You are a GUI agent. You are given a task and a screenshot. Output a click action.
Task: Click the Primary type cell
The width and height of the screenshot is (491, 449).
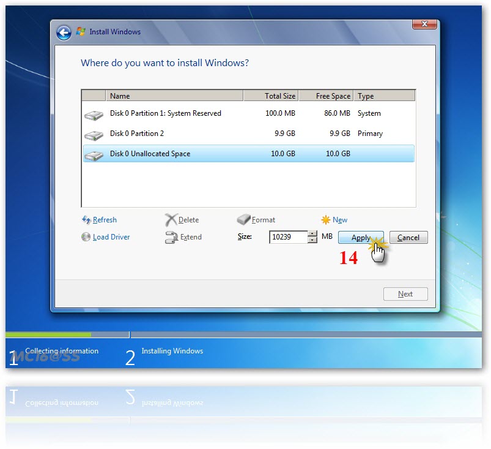tap(370, 134)
